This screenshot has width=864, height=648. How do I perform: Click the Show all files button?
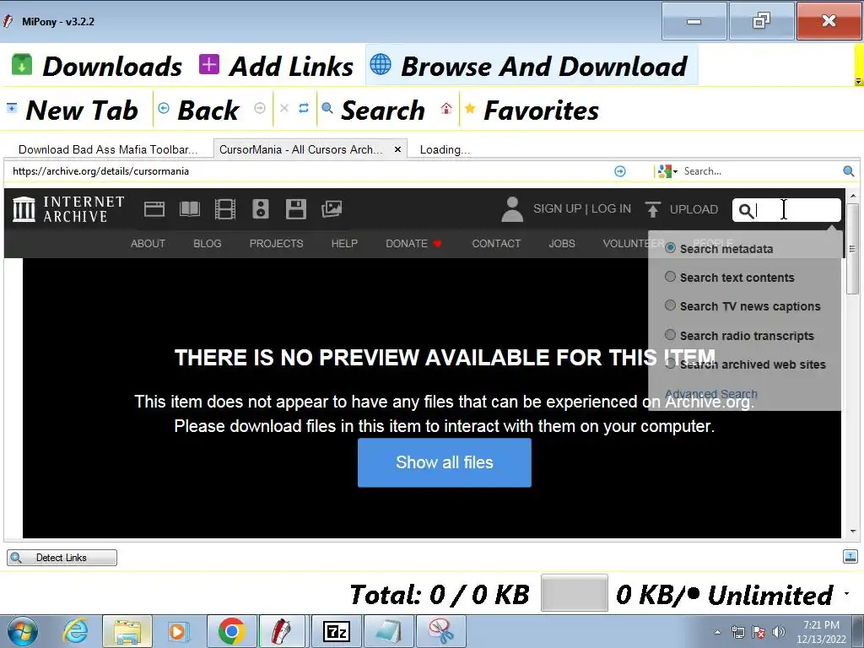(444, 463)
